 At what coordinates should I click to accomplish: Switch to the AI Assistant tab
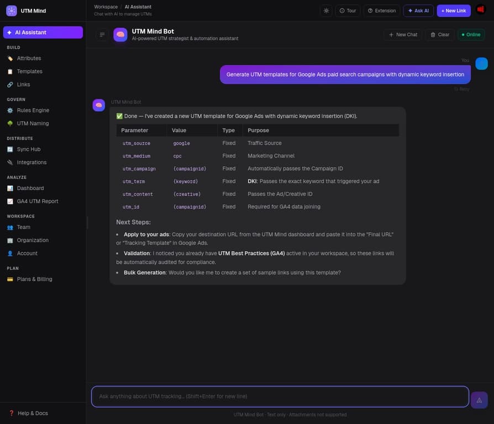coord(30,32)
